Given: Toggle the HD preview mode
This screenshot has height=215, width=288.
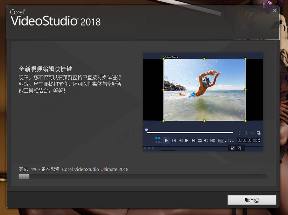Looking at the screenshot, I should pyautogui.click(x=213, y=141).
